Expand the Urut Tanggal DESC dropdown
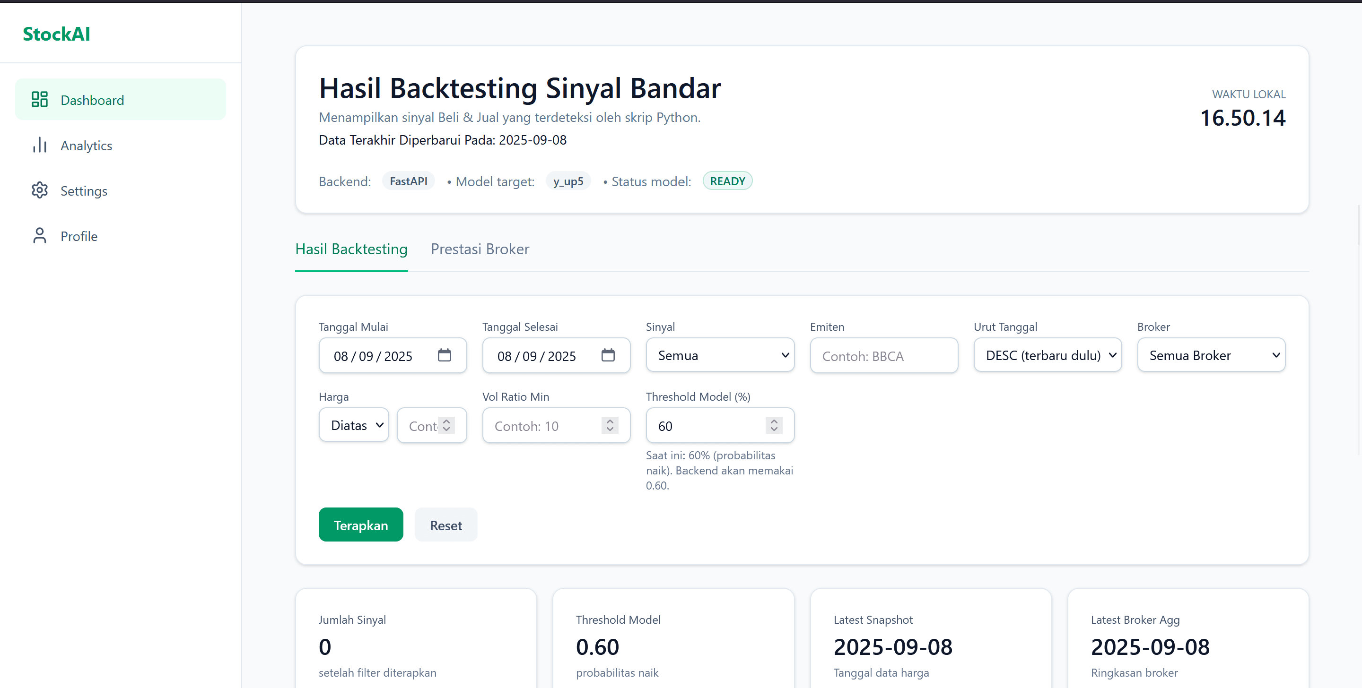 pyautogui.click(x=1048, y=355)
